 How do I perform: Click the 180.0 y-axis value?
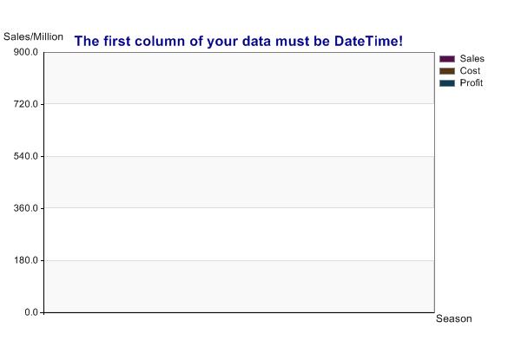[x=26, y=260]
